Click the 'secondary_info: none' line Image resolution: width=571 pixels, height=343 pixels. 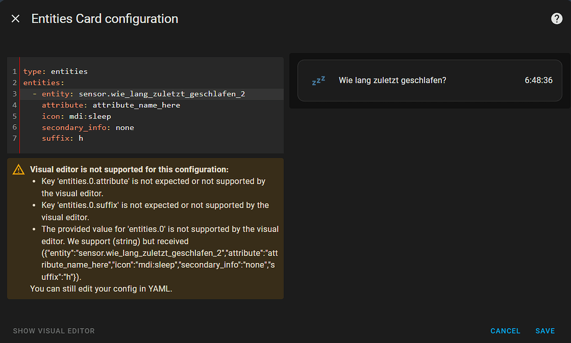(88, 127)
